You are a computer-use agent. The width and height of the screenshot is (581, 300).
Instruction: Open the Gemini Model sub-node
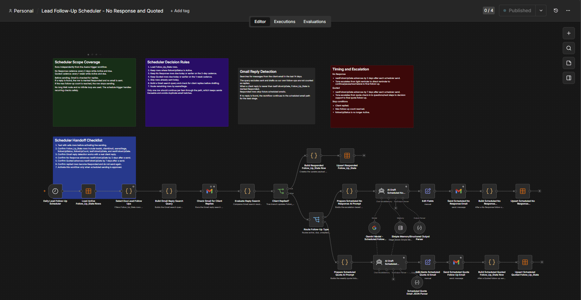click(x=374, y=228)
